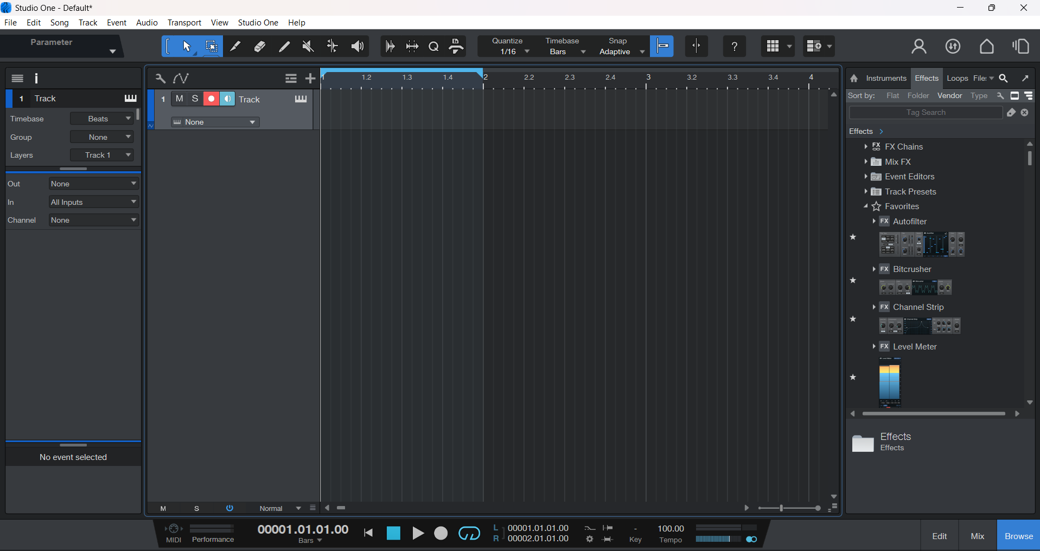Click the browser vertical scrollbar thumb
This screenshot has width=1040, height=551.
pos(1030,158)
